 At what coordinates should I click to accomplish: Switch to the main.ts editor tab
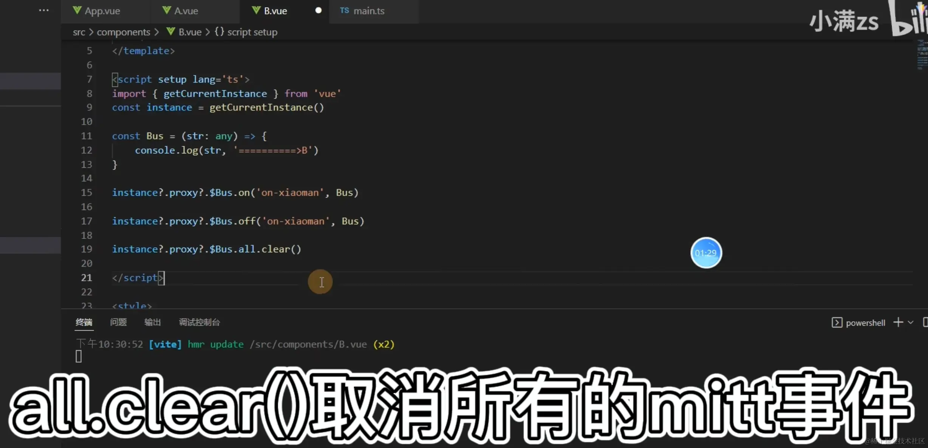click(369, 11)
